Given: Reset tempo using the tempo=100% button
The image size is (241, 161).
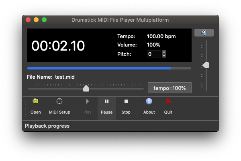Looking at the screenshot, I should (x=169, y=88).
